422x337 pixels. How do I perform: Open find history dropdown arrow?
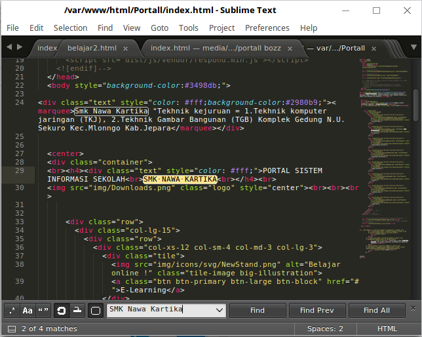tap(220, 310)
